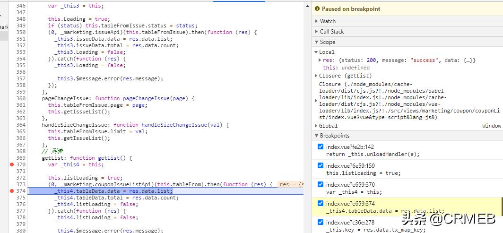503x233 pixels.
Task: Click the red breakpoint marker on line 374
Action: (x=12, y=191)
